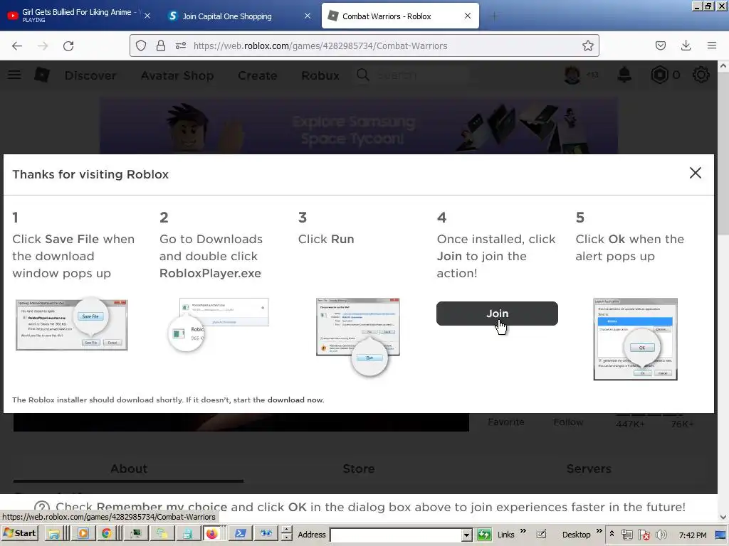
Task: Launch Chrome from the taskbar
Action: point(107,534)
